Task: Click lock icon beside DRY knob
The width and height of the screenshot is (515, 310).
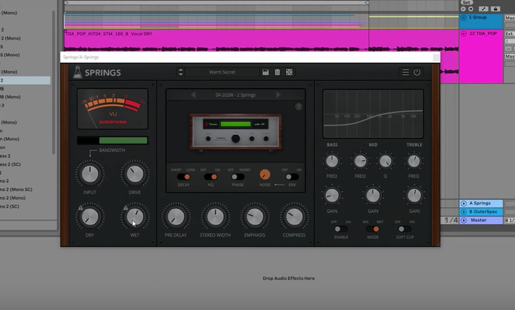Action: (x=81, y=208)
